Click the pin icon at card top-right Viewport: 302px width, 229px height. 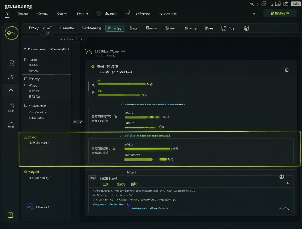coord(287,70)
